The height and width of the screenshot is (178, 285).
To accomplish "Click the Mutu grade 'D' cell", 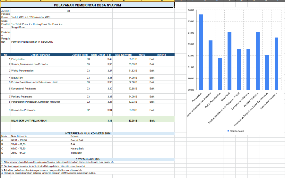I will (x=6, y=153).
